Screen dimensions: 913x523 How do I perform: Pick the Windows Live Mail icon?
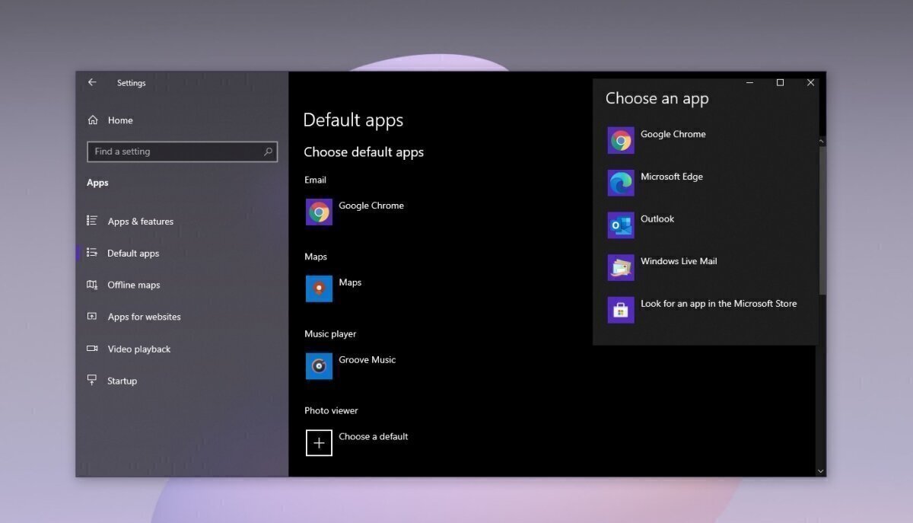point(621,267)
